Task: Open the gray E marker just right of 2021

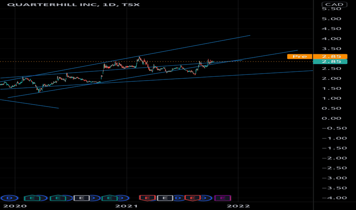Action: [165, 198]
